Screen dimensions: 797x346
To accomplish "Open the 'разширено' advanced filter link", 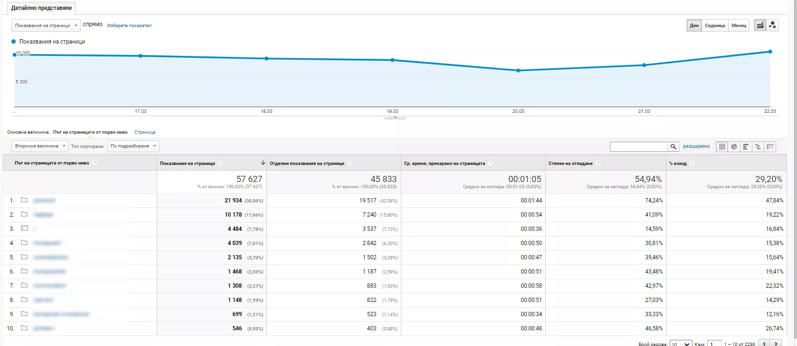I will point(696,146).
